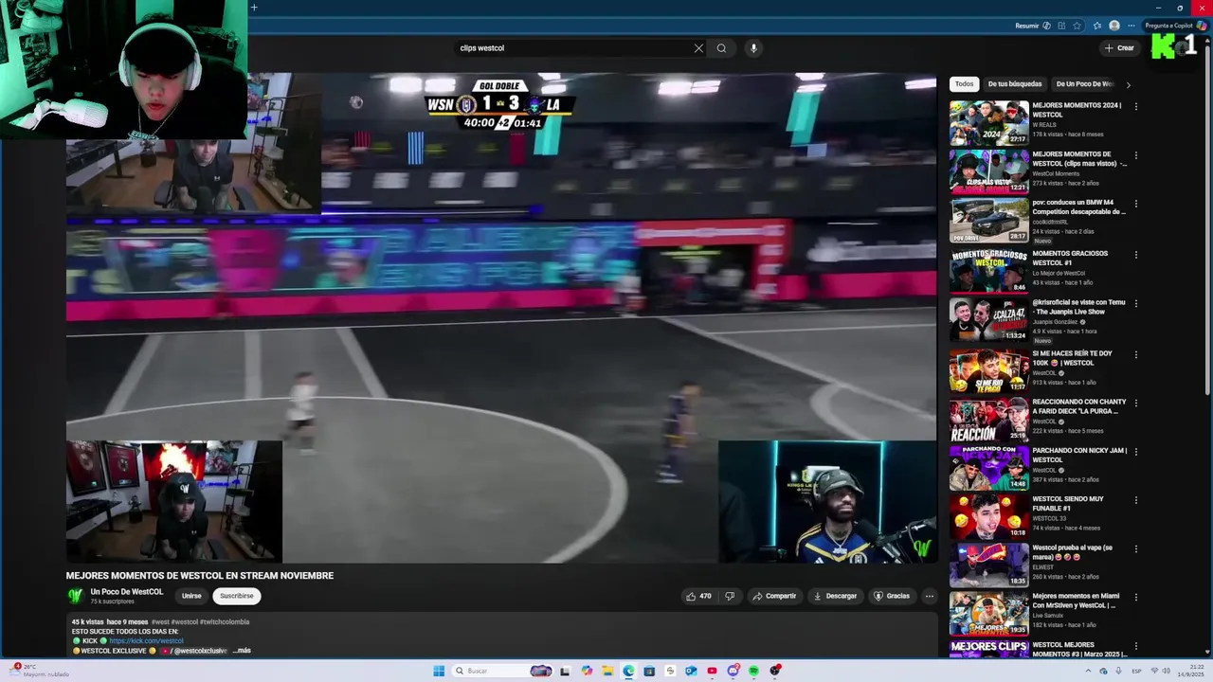Viewport: 1213px width, 682px height.
Task: Open Microsoft Store from the taskbar
Action: point(649,671)
